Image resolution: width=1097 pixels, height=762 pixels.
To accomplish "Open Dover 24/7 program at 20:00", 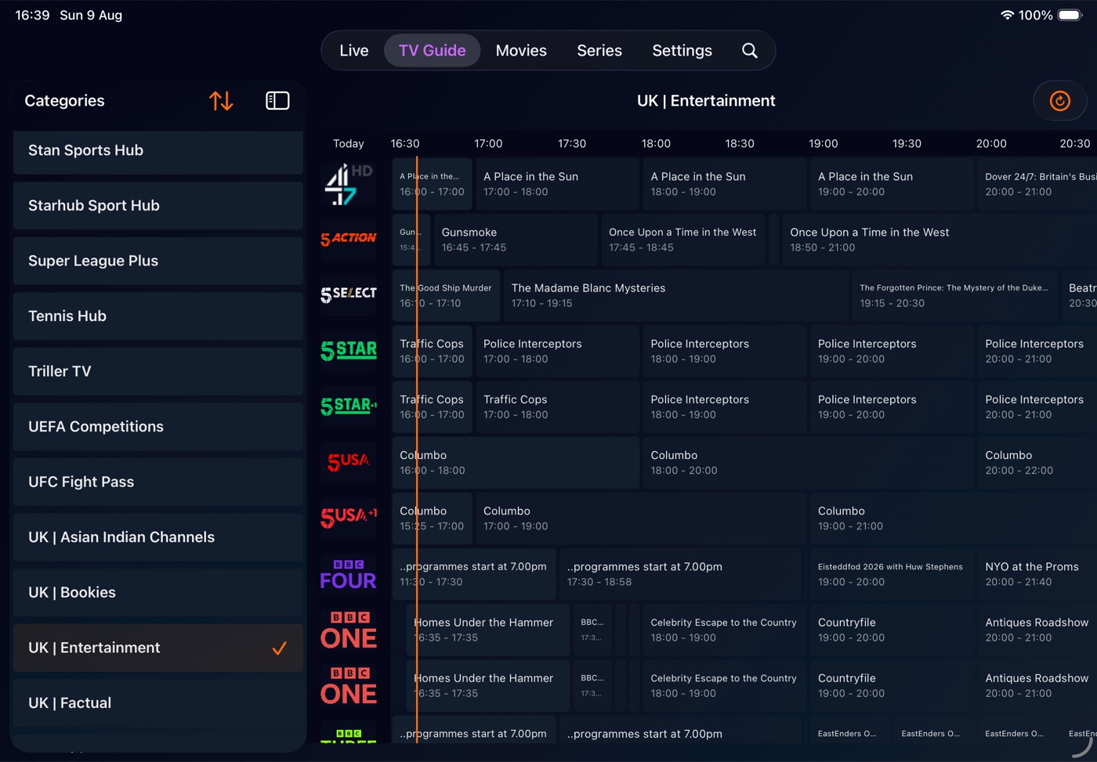I will tap(1037, 184).
